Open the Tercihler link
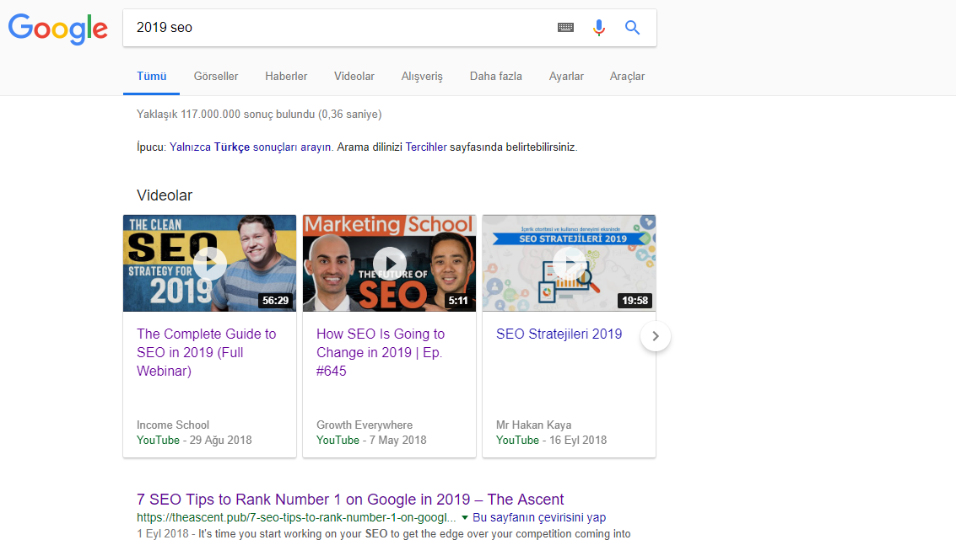The image size is (956, 540). [x=426, y=147]
